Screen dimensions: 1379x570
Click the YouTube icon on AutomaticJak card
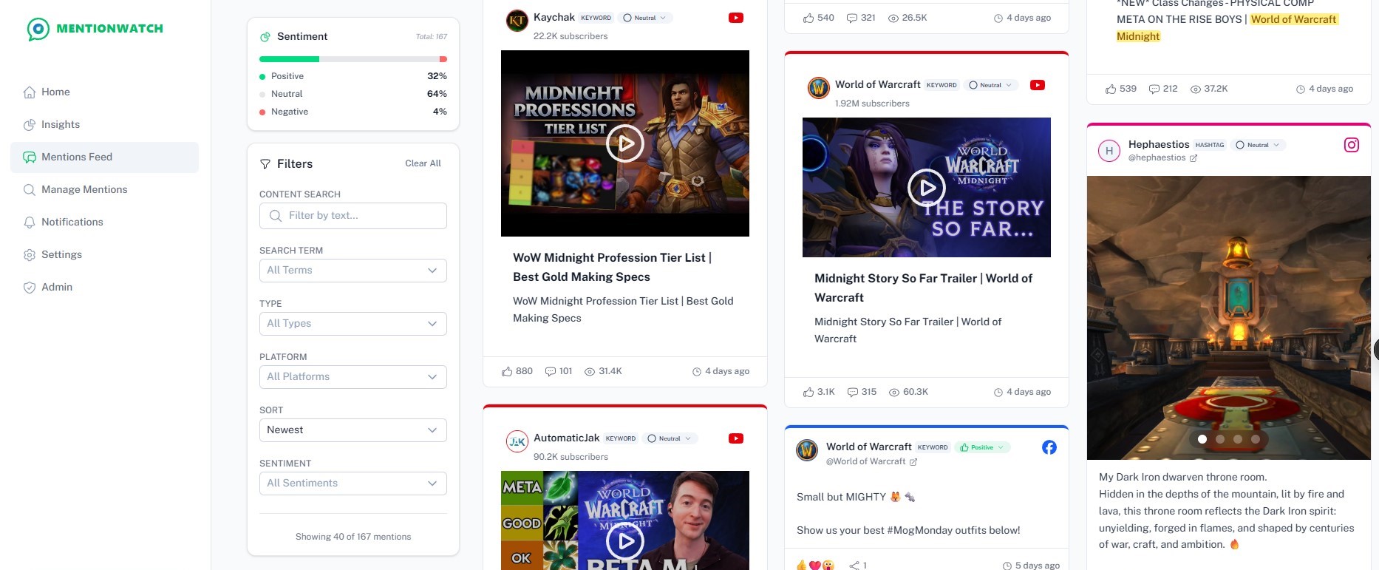tap(735, 438)
